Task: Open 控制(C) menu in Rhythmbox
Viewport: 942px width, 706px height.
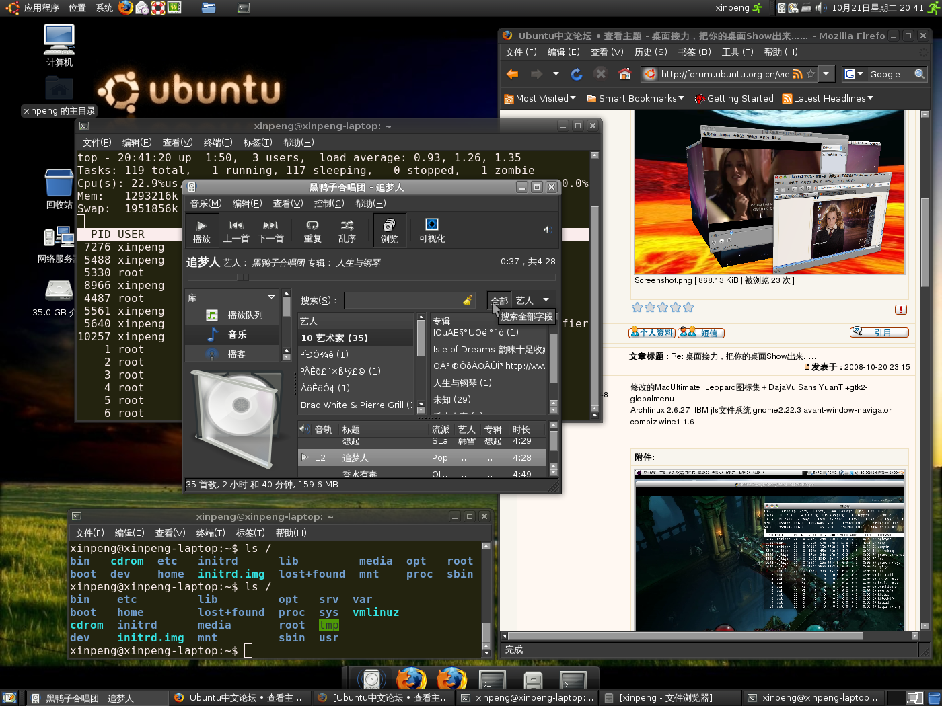Action: click(329, 204)
